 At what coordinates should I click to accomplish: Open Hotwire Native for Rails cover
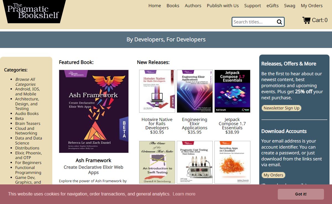[x=157, y=91]
